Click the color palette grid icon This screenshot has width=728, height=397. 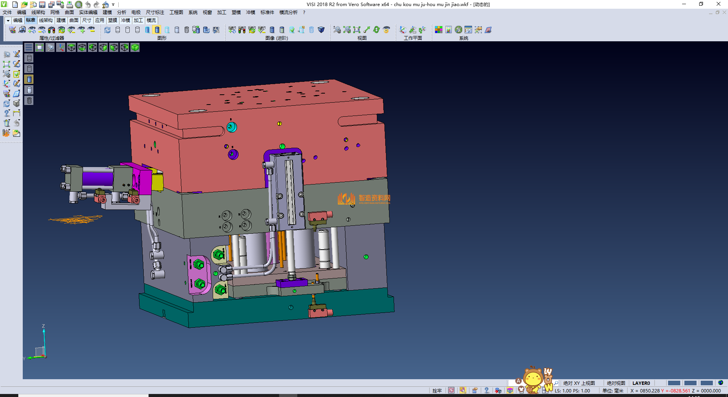pyautogui.click(x=438, y=30)
